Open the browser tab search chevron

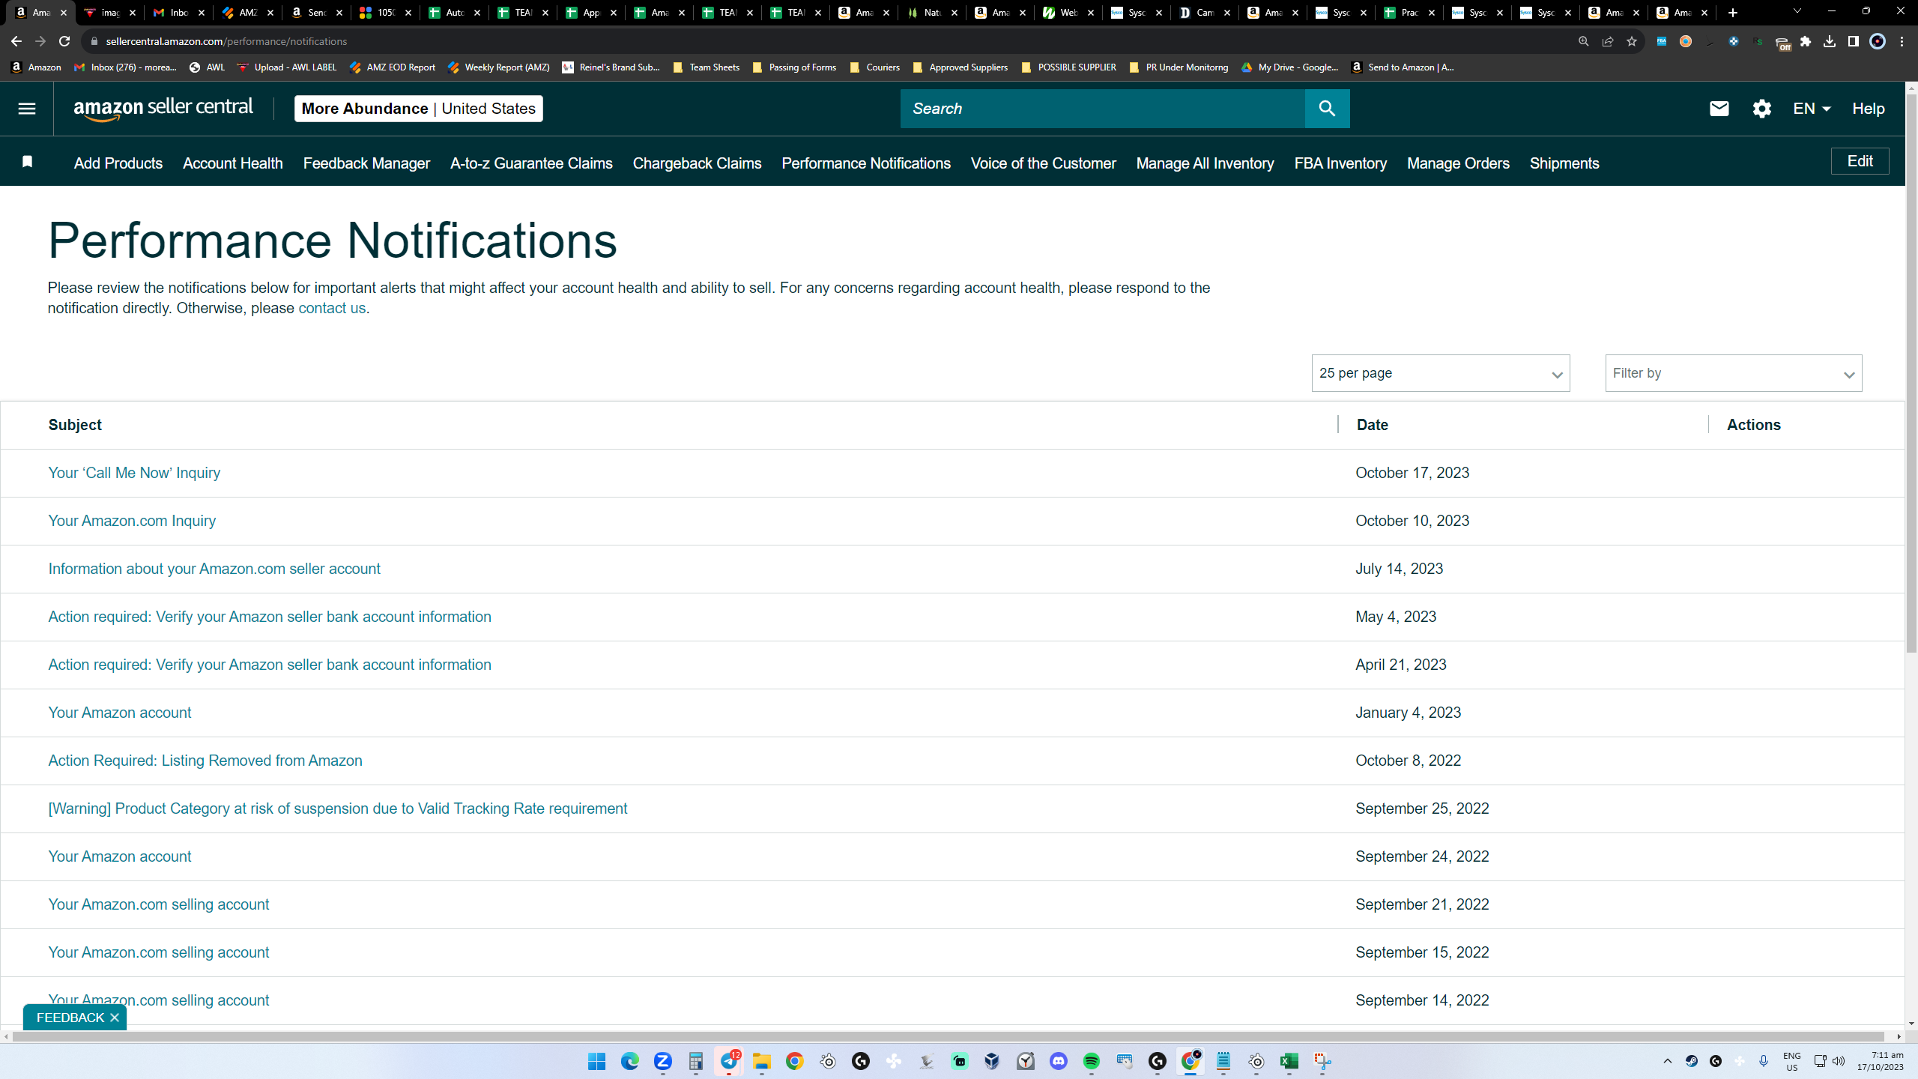[1797, 11]
